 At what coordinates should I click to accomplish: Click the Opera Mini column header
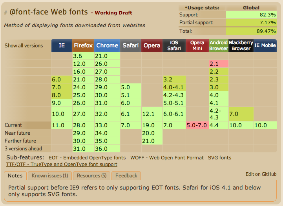pos(197,45)
